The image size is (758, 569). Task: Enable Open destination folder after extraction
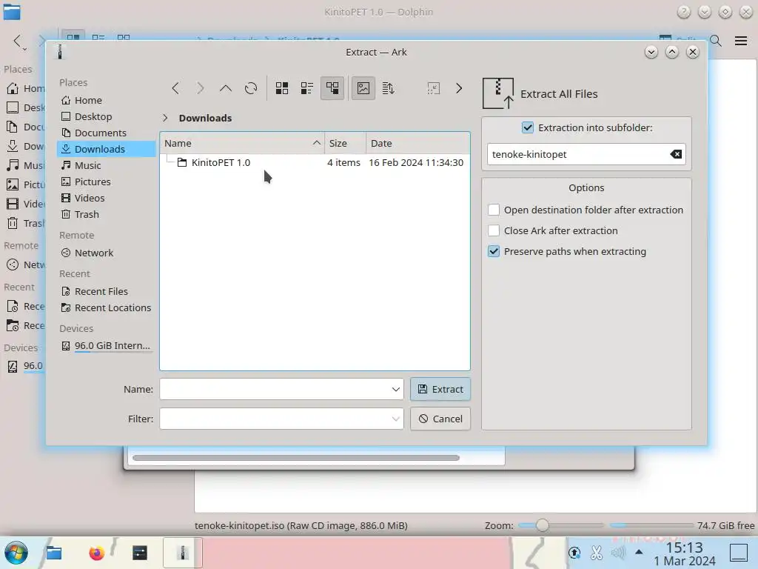(x=494, y=210)
